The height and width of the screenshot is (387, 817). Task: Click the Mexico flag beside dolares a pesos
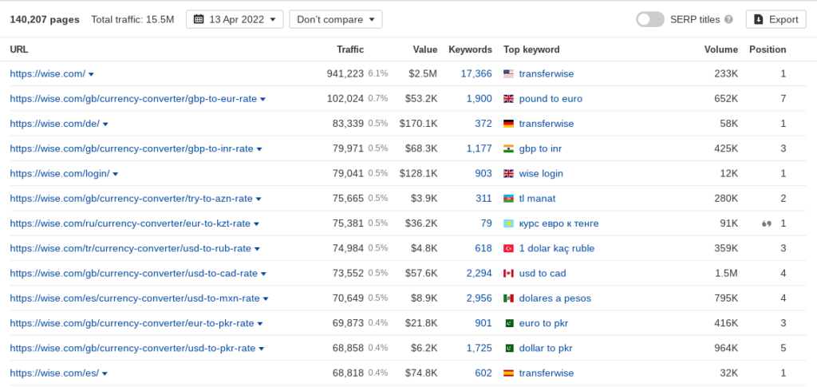pos(508,299)
